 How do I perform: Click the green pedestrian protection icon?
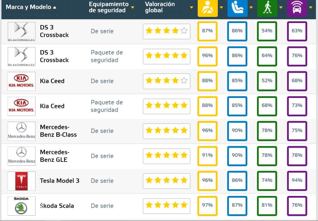click(x=267, y=8)
